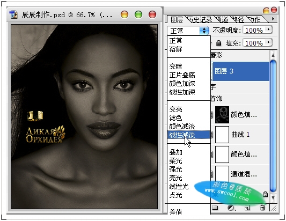Choose 线性减淡 blend mode
286x221 pixels.
189,135
